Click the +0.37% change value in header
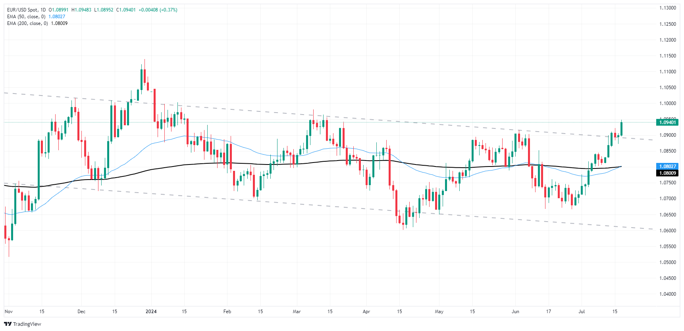Screen dimensions: 684x331 pyautogui.click(x=168, y=10)
